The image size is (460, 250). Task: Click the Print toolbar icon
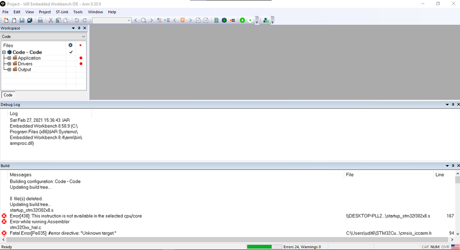40,20
